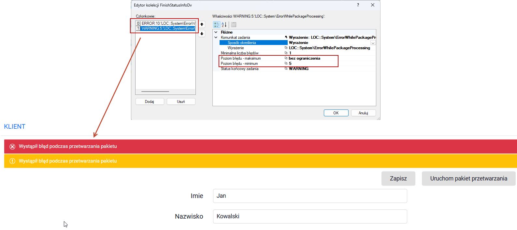The image size is (517, 230).
Task: Click the Nazwisko input field
Action: 310,216
